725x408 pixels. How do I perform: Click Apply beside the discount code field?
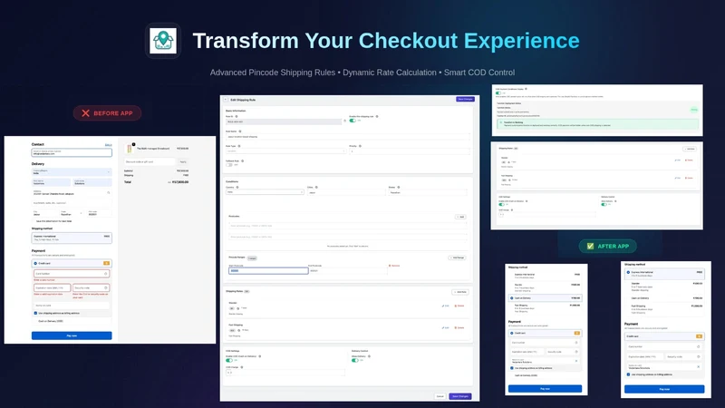183,162
